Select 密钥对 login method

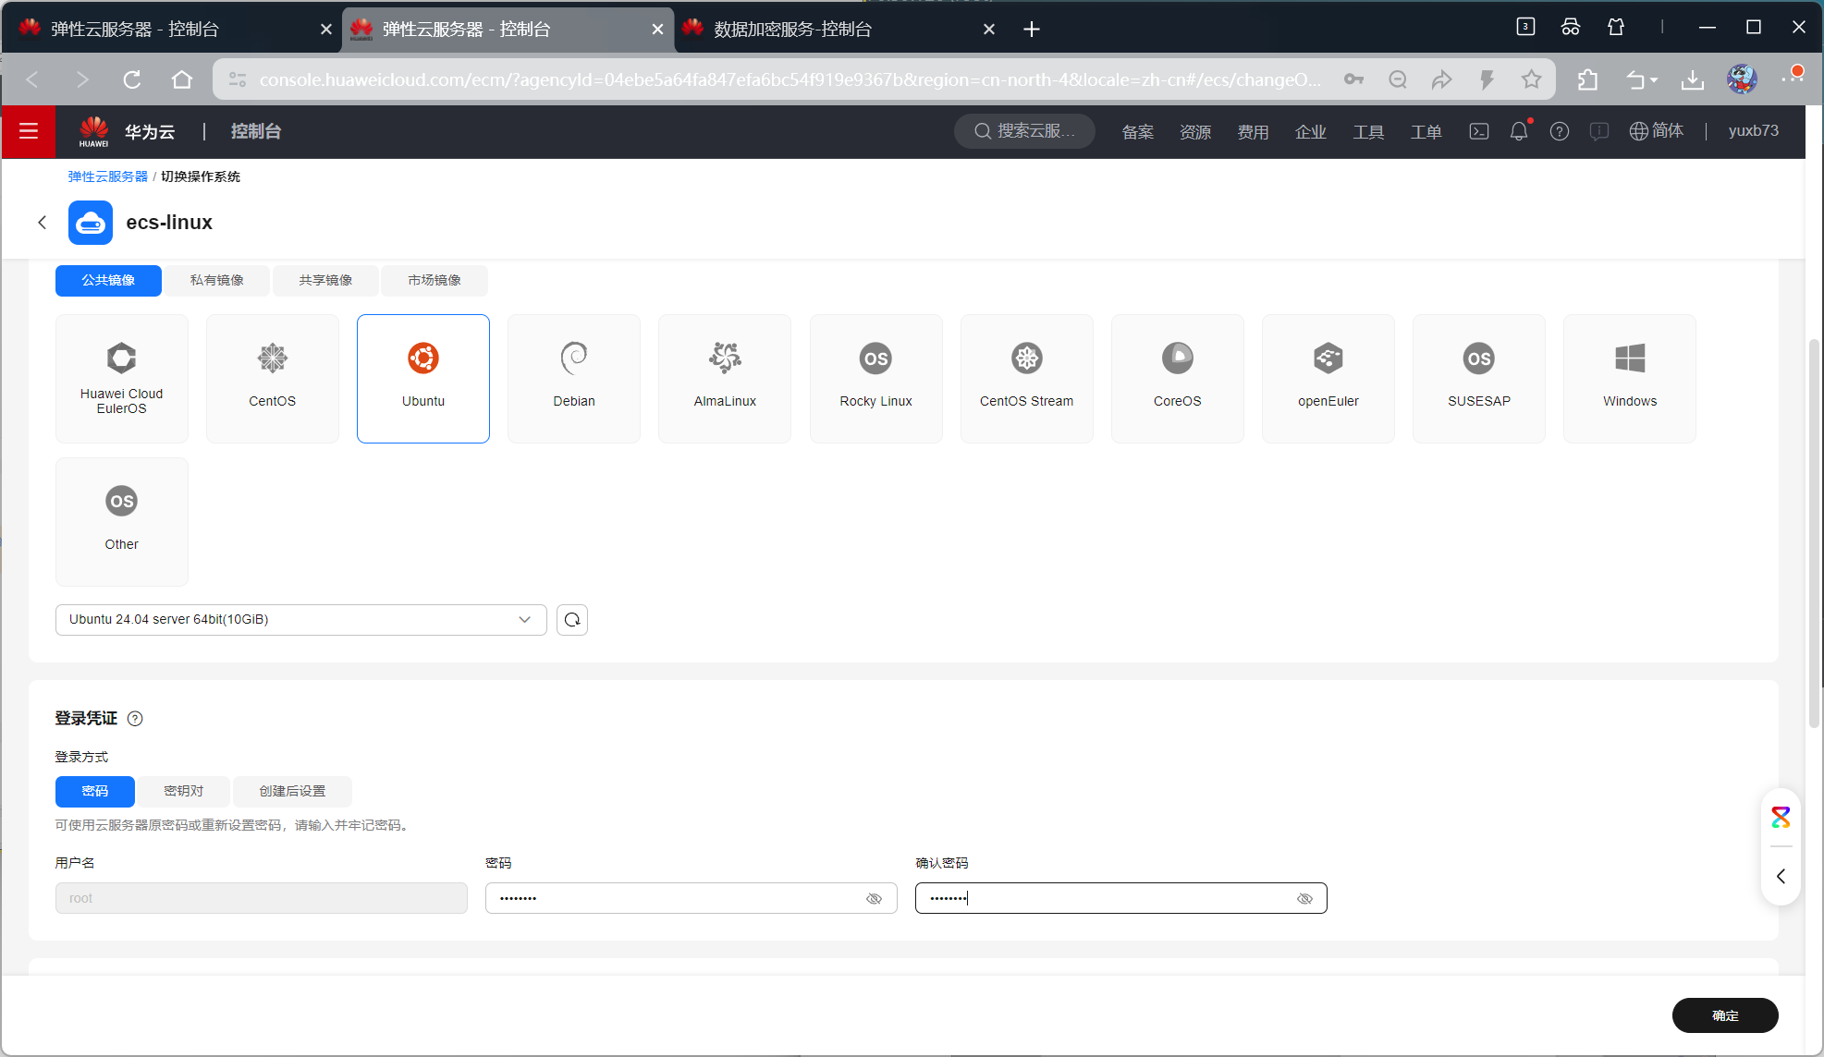(x=183, y=792)
